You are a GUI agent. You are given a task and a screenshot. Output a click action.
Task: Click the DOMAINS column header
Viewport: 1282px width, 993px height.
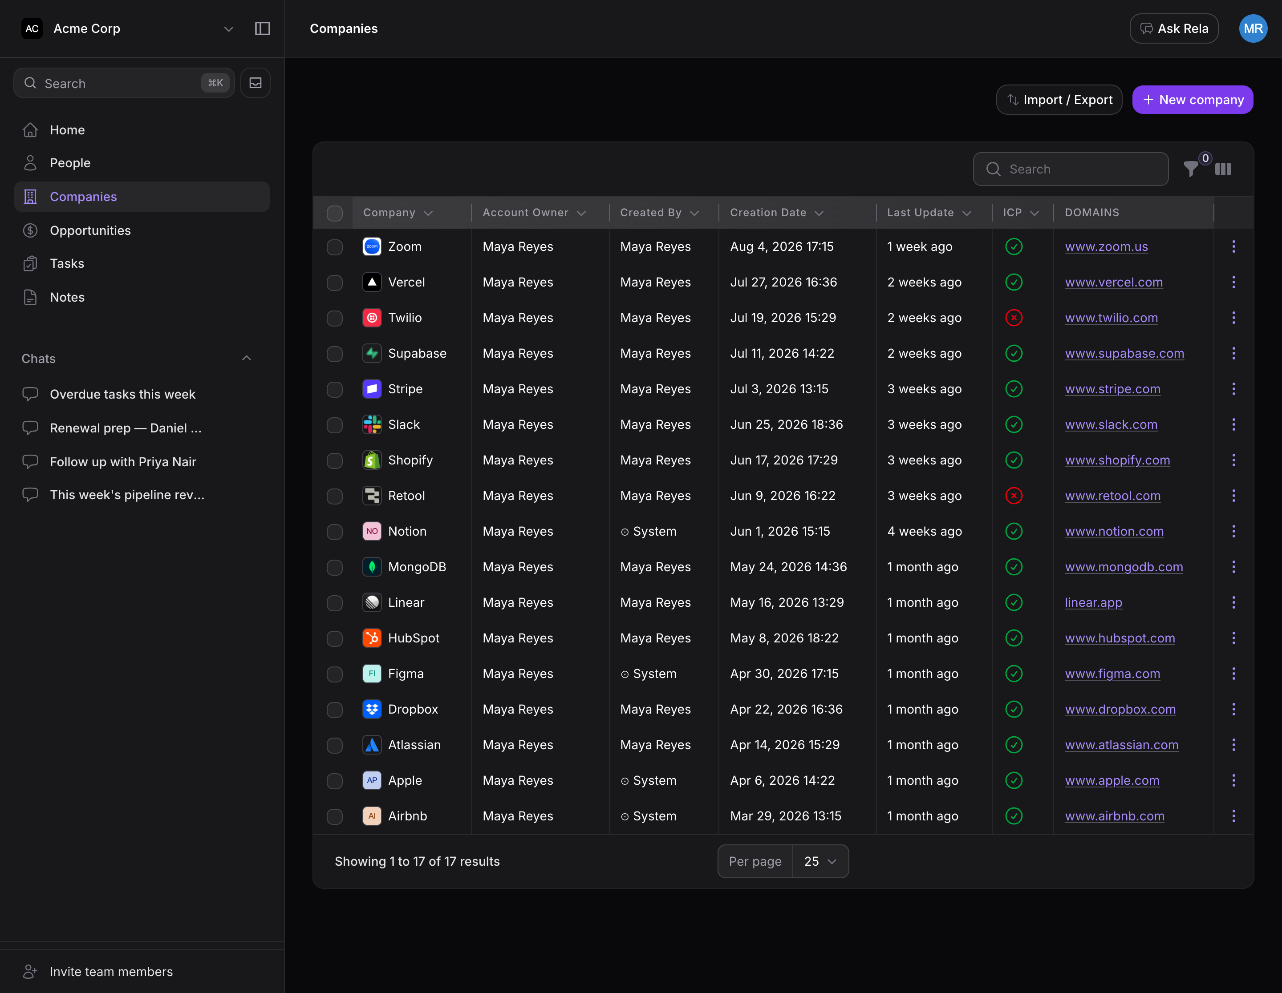click(x=1091, y=212)
